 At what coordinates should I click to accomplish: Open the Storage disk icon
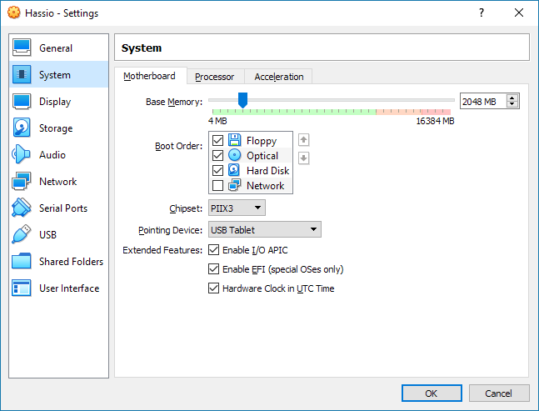(x=22, y=128)
